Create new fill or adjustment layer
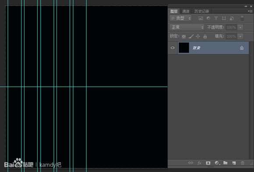This screenshot has height=172, width=254. 217,163
